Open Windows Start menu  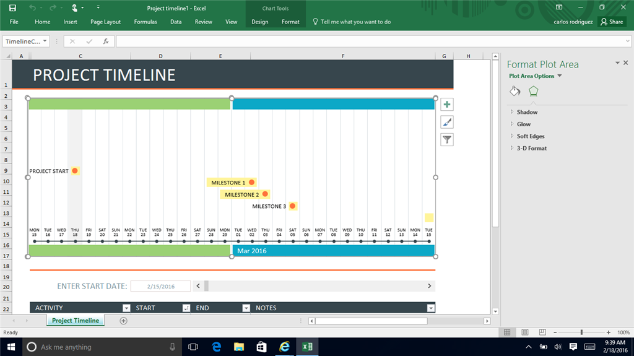click(x=11, y=347)
